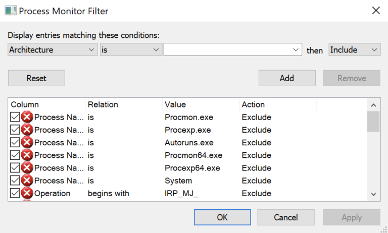Open the Include action dropdown
The height and width of the screenshot is (233, 388).
point(354,49)
